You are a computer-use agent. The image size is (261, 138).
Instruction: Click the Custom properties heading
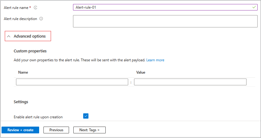point(30,51)
